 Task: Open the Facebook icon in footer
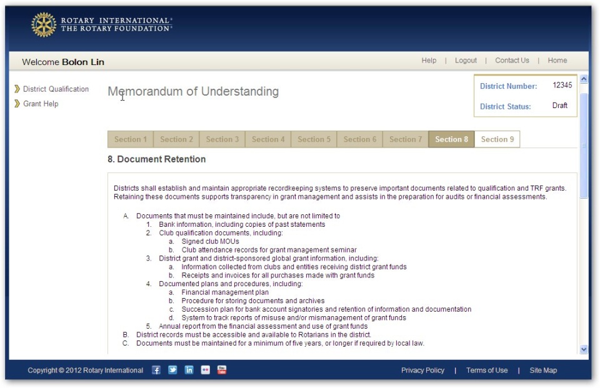click(x=156, y=370)
